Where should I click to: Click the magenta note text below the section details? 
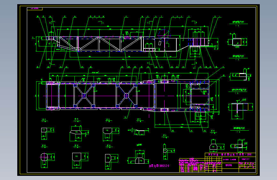point(159,166)
